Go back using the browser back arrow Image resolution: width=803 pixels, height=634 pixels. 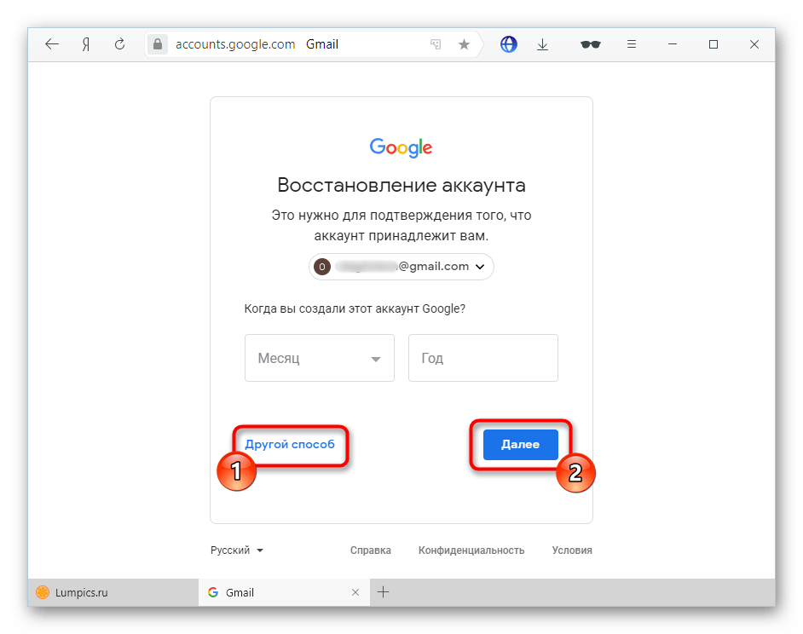pyautogui.click(x=52, y=44)
